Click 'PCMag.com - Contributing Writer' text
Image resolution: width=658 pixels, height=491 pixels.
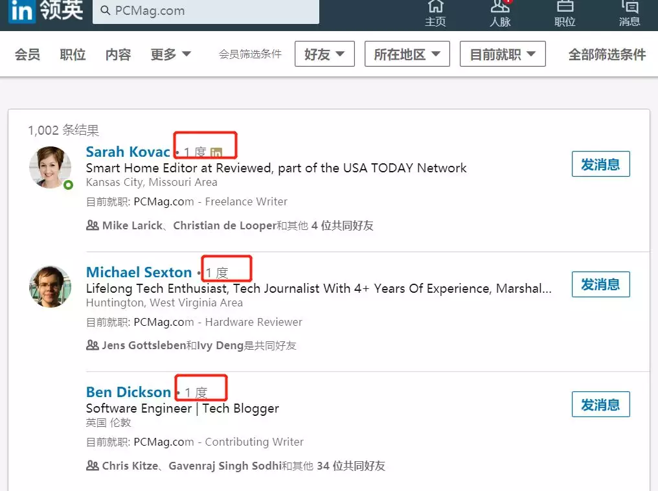[x=219, y=442]
